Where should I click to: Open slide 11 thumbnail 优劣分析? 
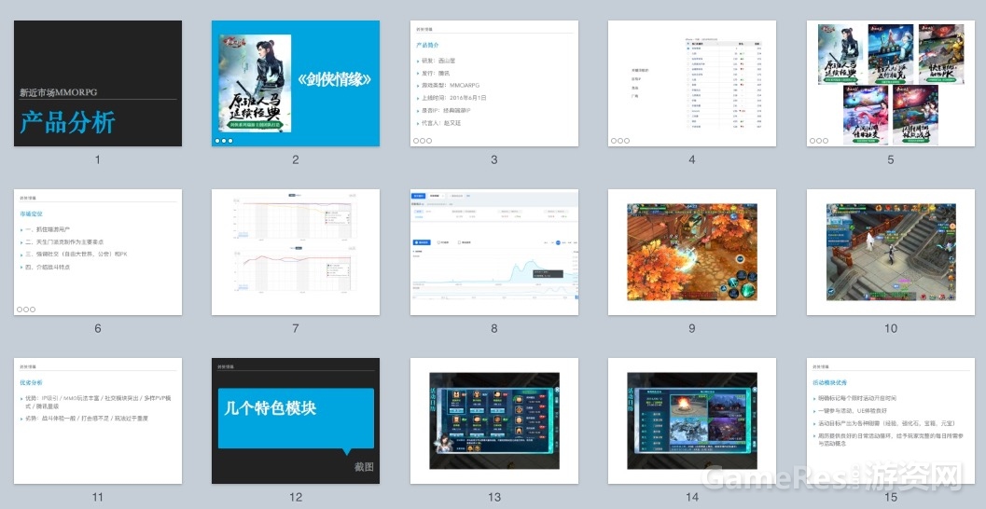pos(97,421)
